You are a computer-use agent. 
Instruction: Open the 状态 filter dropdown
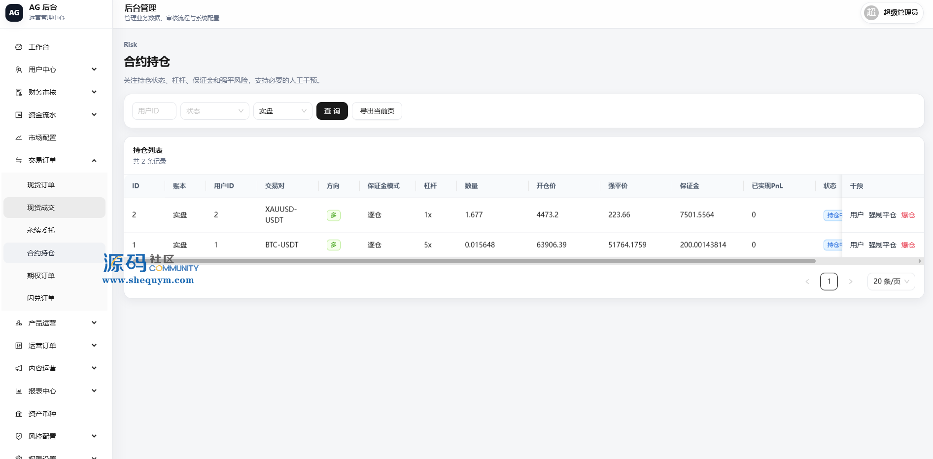215,111
